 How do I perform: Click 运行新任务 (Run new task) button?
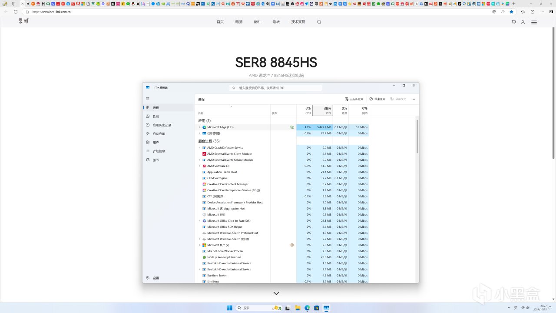354,99
